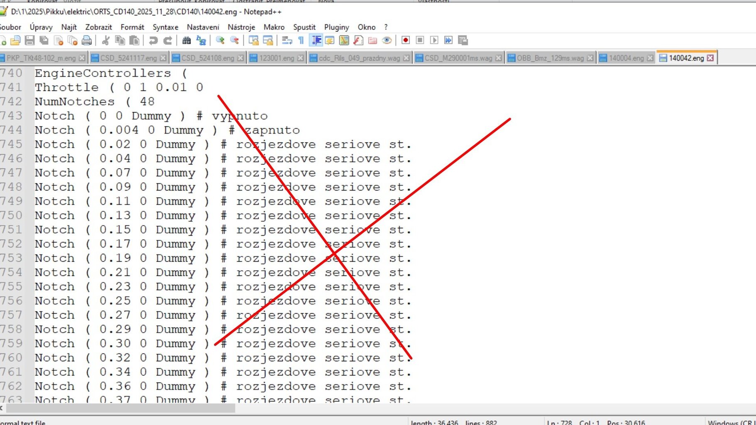Image resolution: width=756 pixels, height=425 pixels.
Task: Click the Cut scissors icon
Action: coord(105,40)
